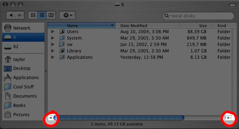Select the System folder icon
The width and height of the screenshot is (239, 129).
[x=62, y=38]
